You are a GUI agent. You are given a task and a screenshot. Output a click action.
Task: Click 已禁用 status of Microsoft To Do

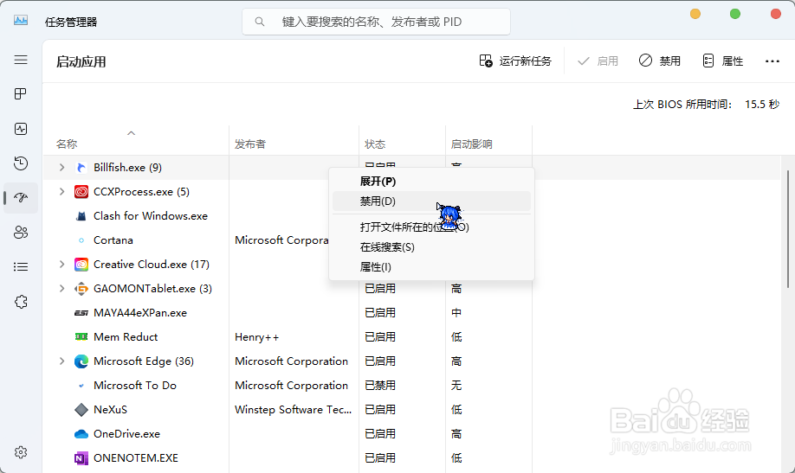(380, 386)
